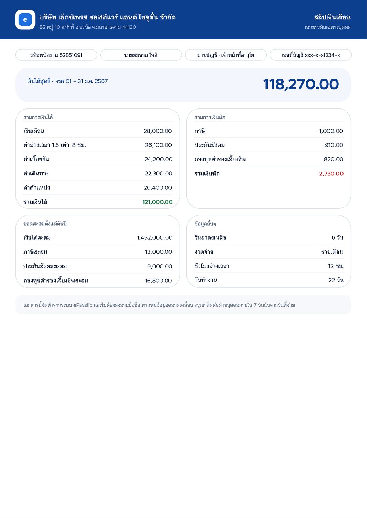Image resolution: width=367 pixels, height=518 pixels.
Task: Click the ชั่วโมงล่วงเวลา label
Action: click(212, 266)
